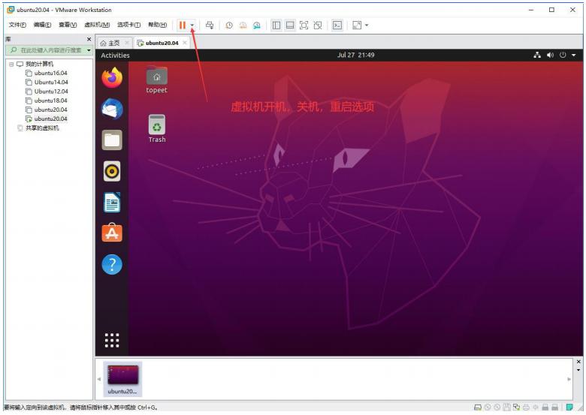Click the Send Ctrl+Alt+Del toolbar icon
586x415 pixels.
click(x=210, y=25)
